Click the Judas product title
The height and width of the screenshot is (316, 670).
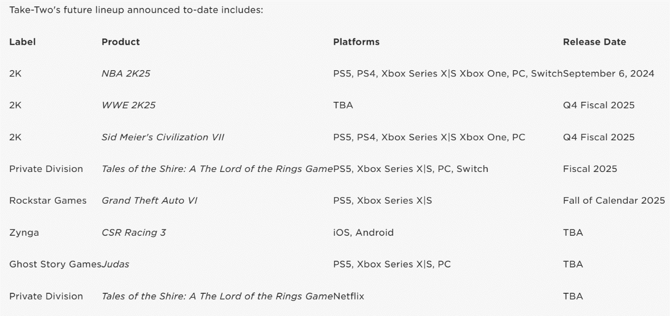point(116,264)
